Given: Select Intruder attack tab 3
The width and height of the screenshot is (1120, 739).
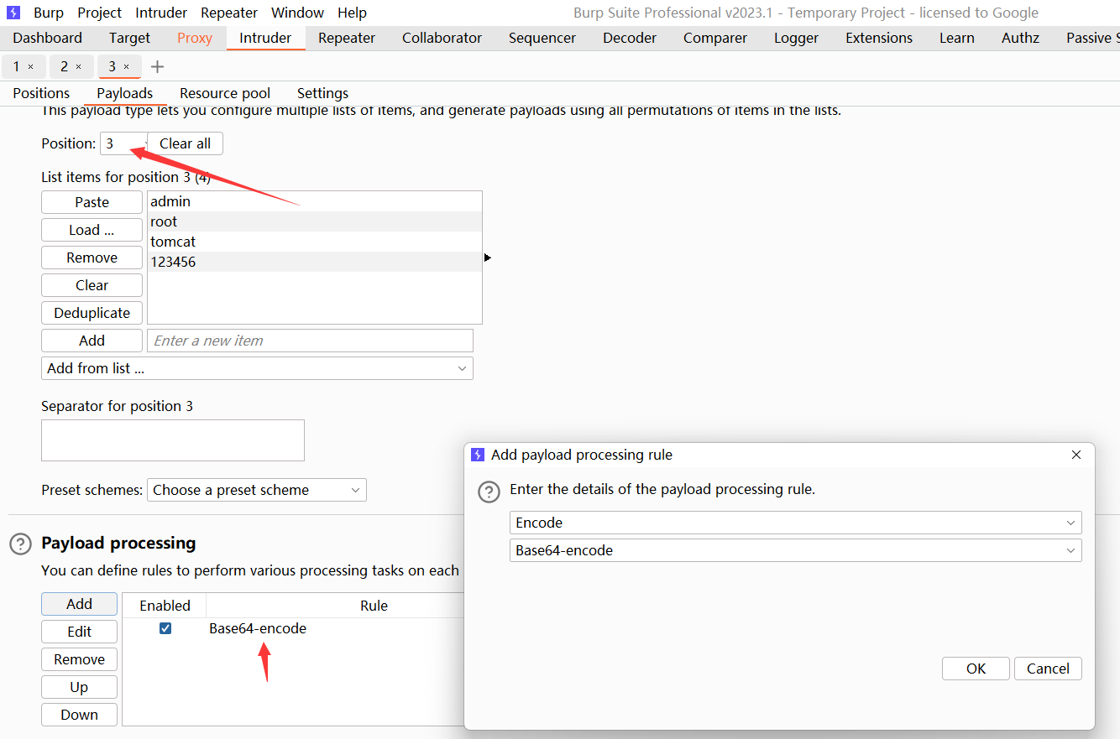Looking at the screenshot, I should (112, 66).
